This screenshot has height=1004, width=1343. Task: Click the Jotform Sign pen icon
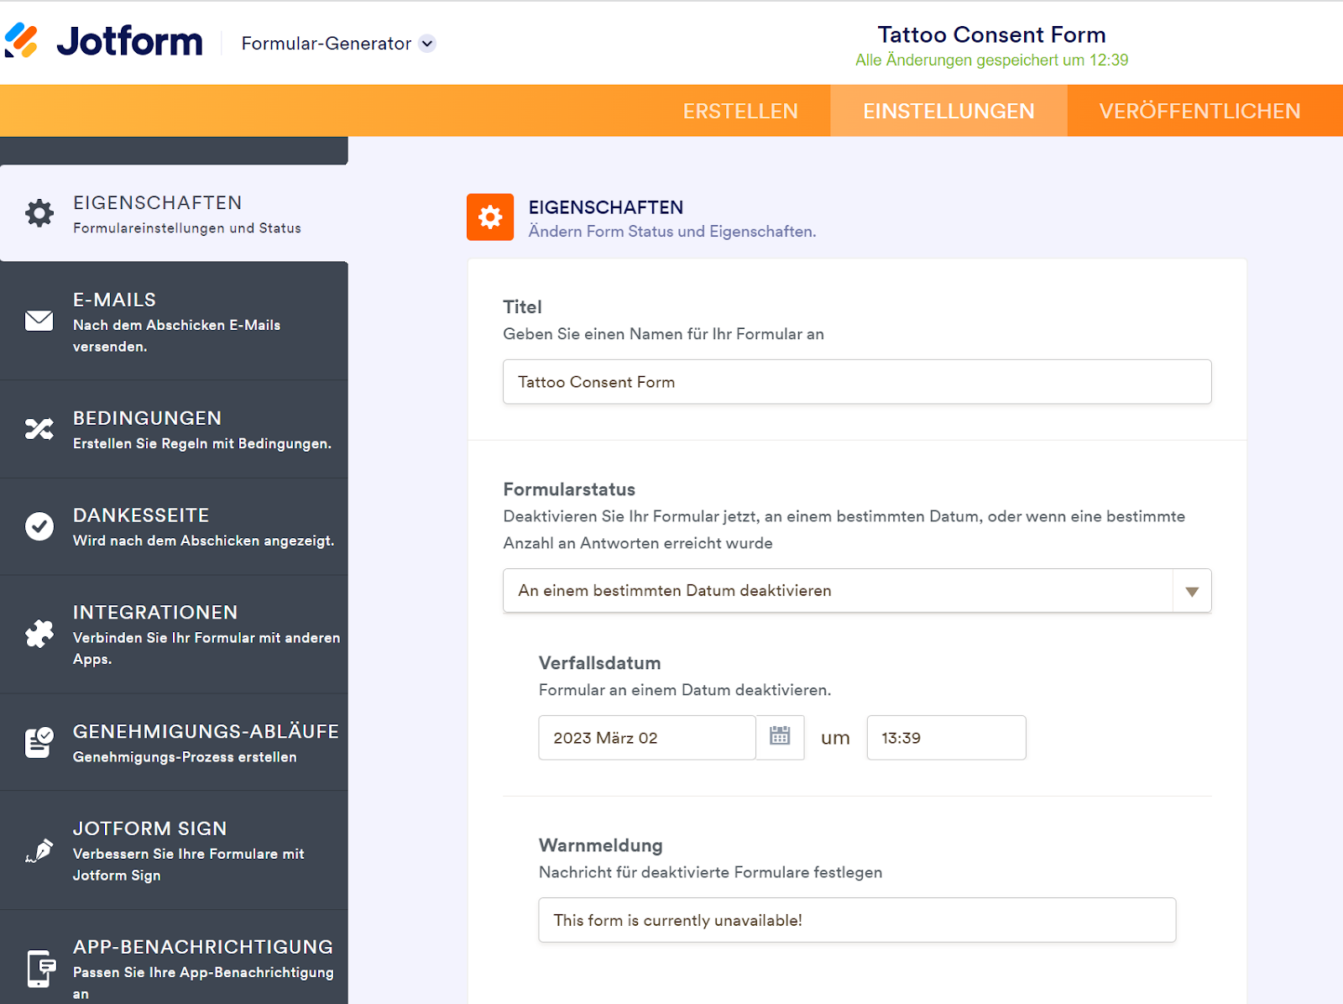[x=39, y=850]
